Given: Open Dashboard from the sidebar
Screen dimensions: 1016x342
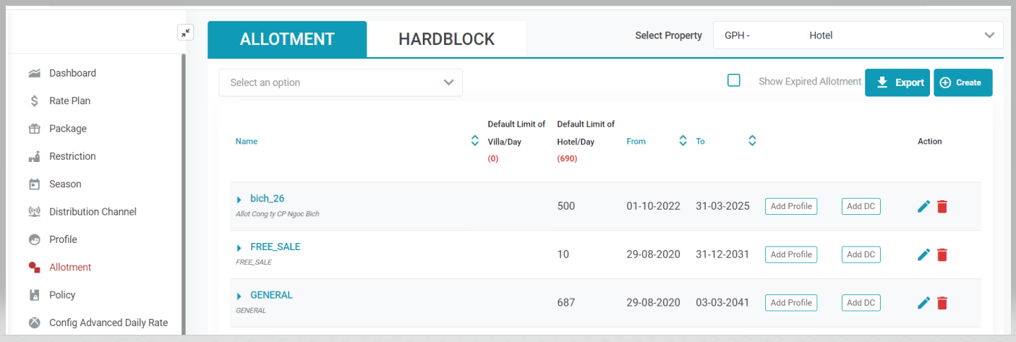Looking at the screenshot, I should click(x=72, y=73).
